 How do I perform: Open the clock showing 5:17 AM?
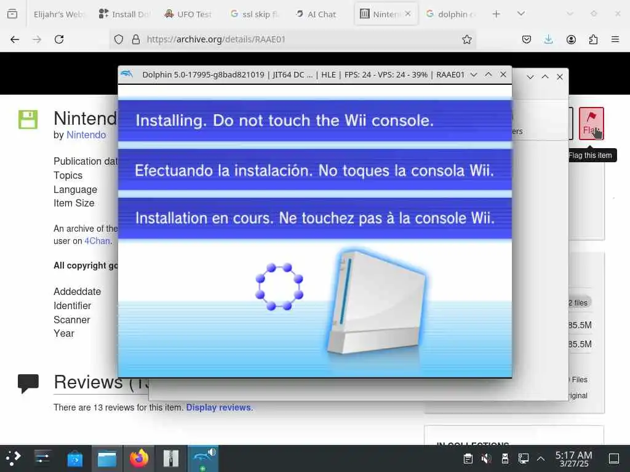[574, 458]
